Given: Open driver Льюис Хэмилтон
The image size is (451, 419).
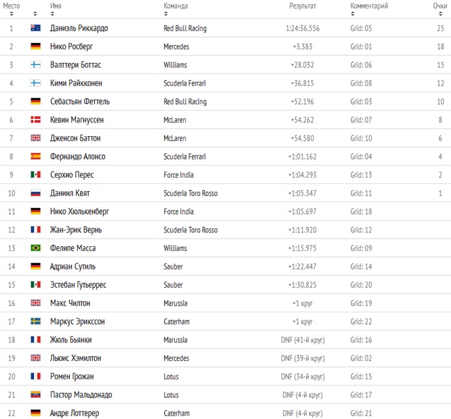Looking at the screenshot, I should tap(76, 358).
